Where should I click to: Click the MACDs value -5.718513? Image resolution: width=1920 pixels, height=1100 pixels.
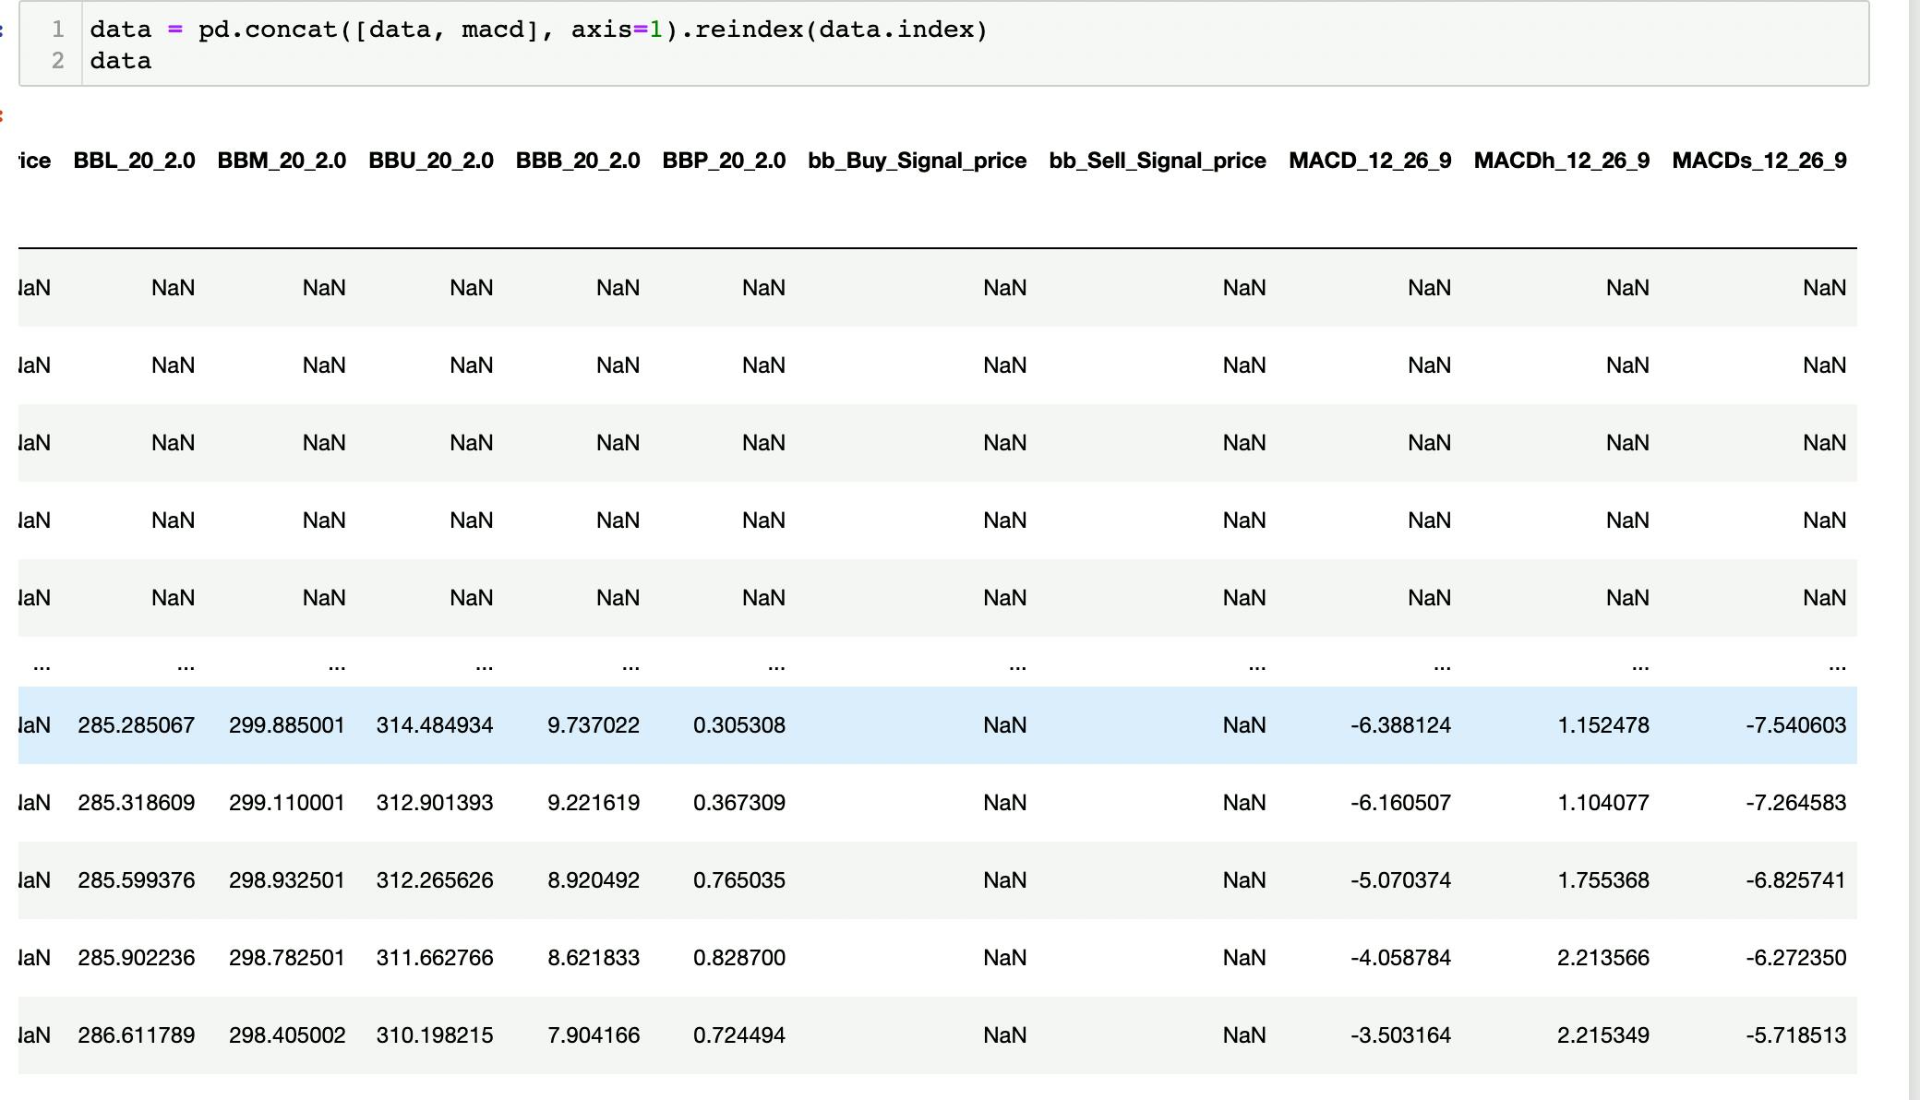click(1796, 1035)
